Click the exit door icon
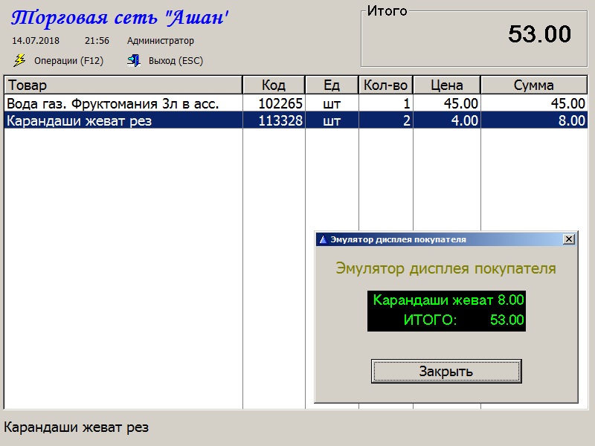 click(x=134, y=61)
